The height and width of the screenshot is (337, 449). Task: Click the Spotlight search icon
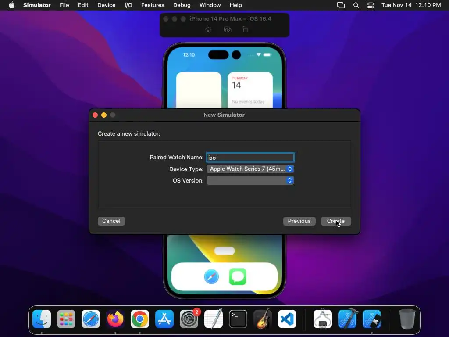pyautogui.click(x=356, y=5)
